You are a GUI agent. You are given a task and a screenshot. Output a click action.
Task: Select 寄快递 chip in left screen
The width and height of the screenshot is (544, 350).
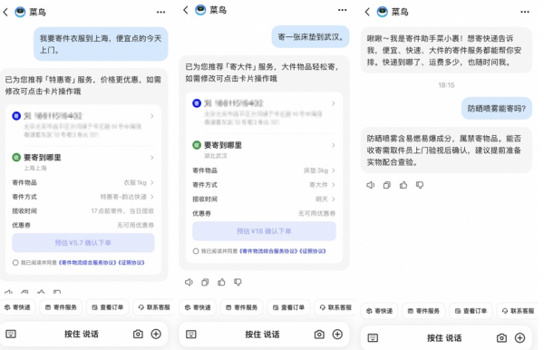(17, 307)
